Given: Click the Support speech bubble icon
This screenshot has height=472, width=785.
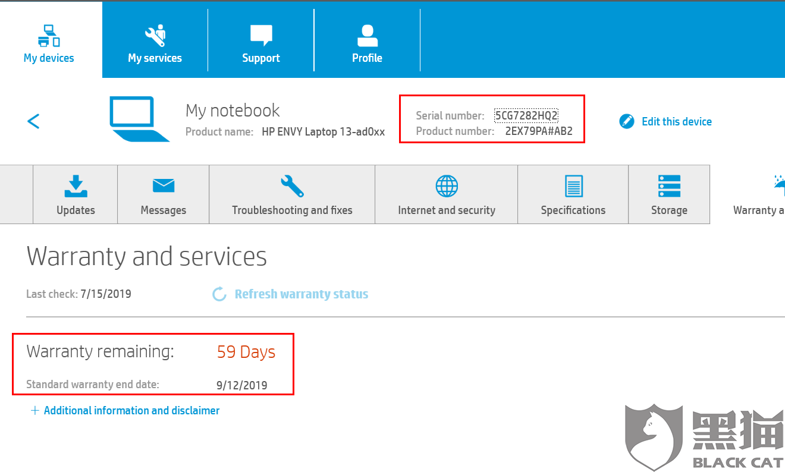Looking at the screenshot, I should [x=261, y=36].
